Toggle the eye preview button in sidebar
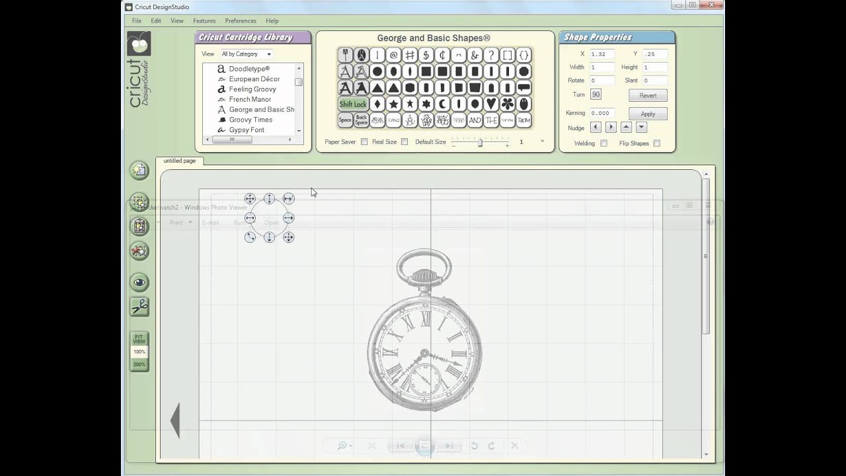 click(139, 282)
